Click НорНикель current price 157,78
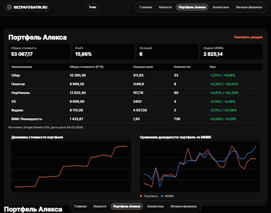271x213 pixels. [x=138, y=93]
